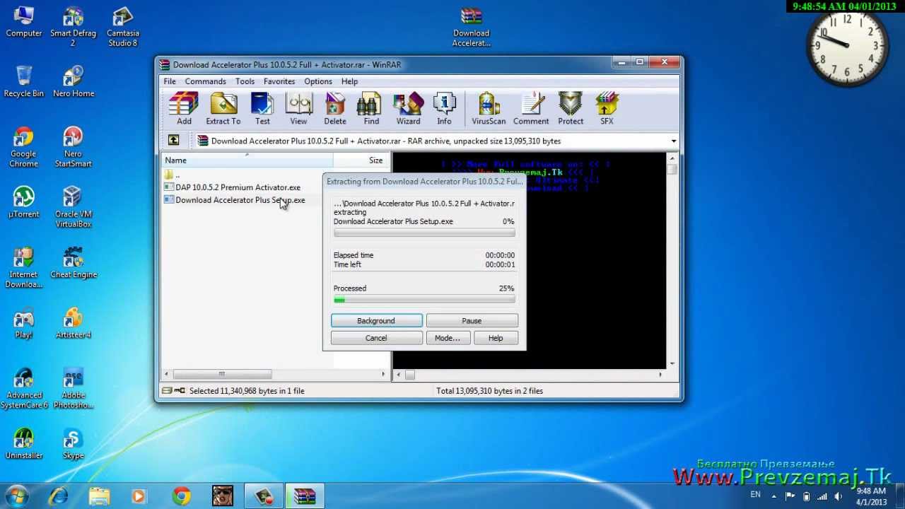Screen dimensions: 905x509
Task: Open Chrome from the taskbar
Action: point(182,496)
